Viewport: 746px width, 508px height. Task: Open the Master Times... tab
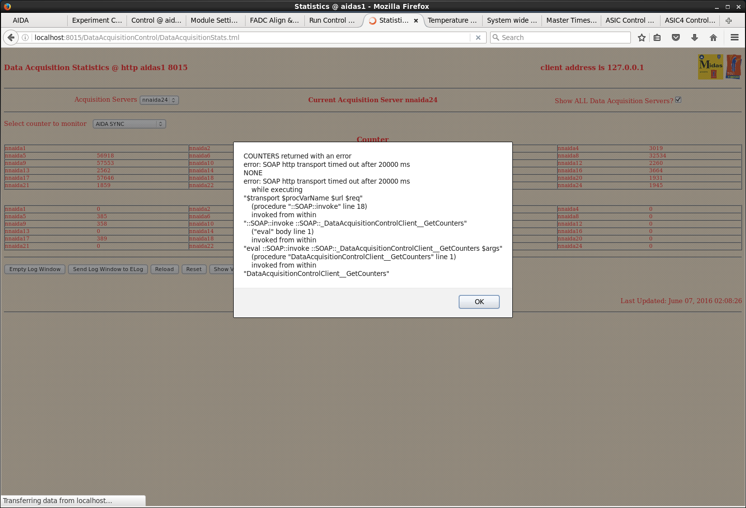coord(571,20)
